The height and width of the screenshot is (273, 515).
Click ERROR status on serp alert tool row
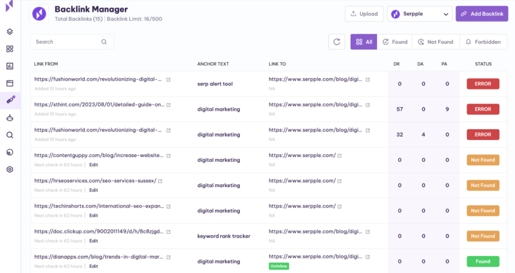coord(483,84)
